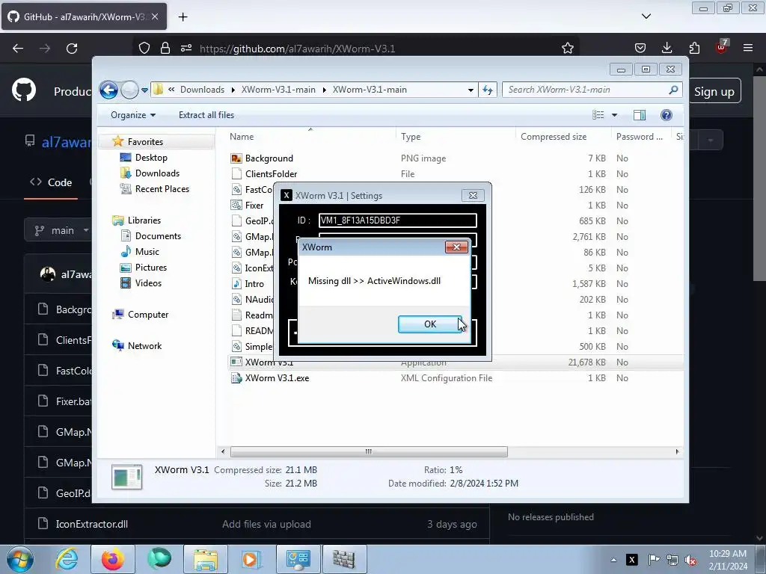Click the GitHub logo

click(x=23, y=90)
